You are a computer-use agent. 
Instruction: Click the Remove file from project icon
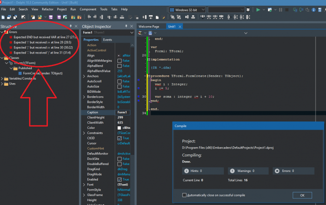tap(79, 17)
